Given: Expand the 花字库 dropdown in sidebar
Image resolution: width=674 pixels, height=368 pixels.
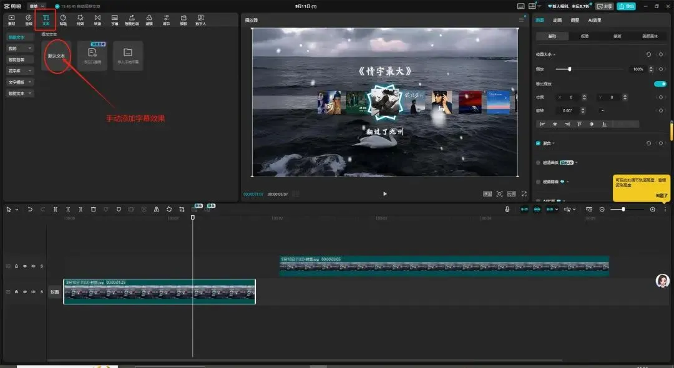Looking at the screenshot, I should click(x=20, y=70).
